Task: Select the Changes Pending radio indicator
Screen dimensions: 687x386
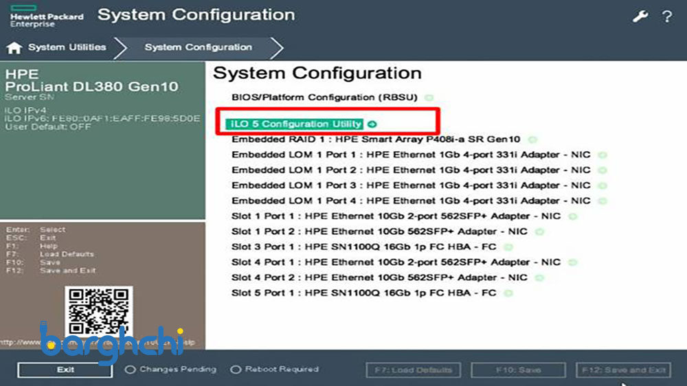Action: click(131, 370)
